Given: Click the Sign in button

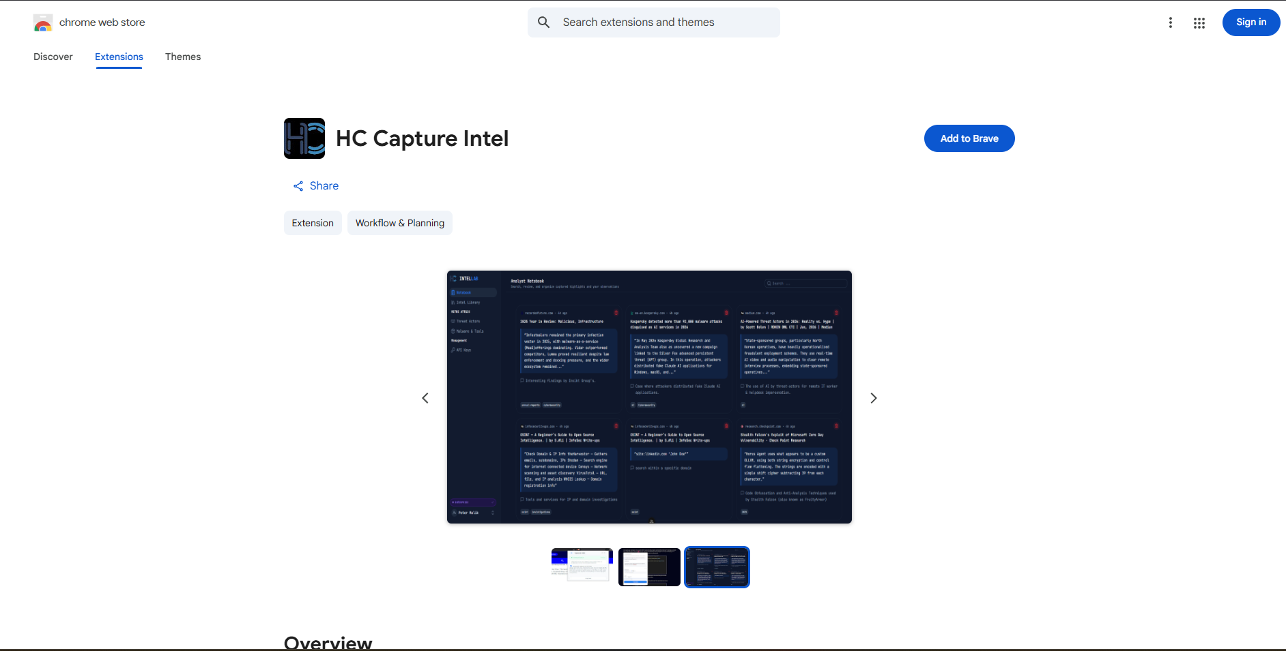Looking at the screenshot, I should point(1251,22).
